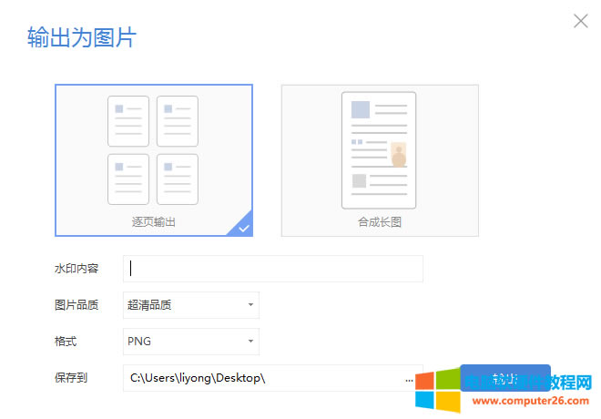
Task: Click the three-dot browse icon for save path
Action: point(410,378)
